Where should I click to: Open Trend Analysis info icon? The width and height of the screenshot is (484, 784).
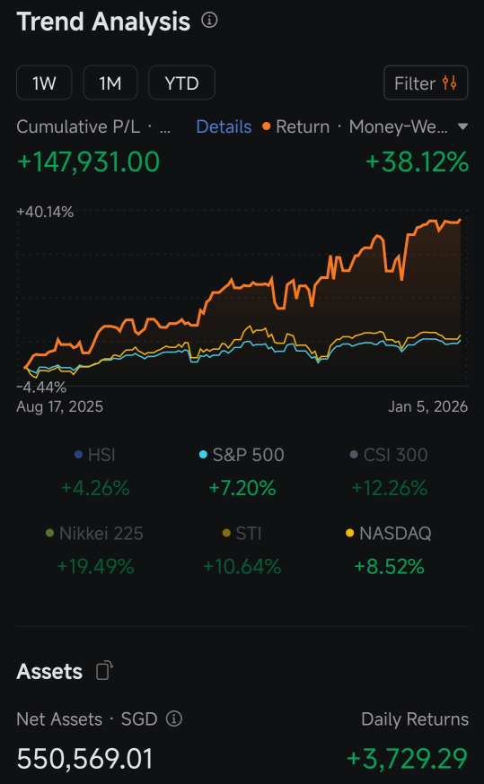(209, 21)
